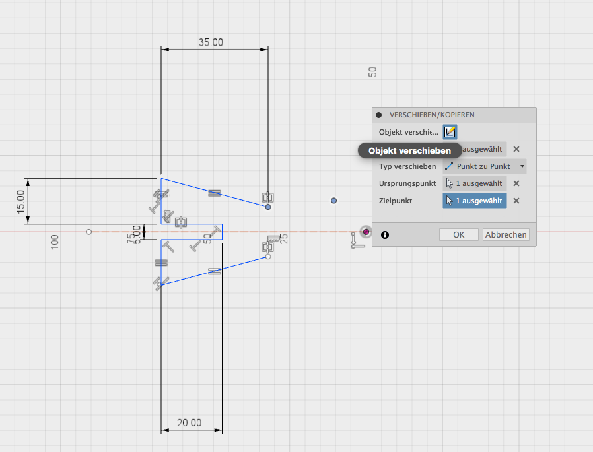This screenshot has width=593, height=452.
Task: Pick the white endpoint of lower slanted line
Action: 268,257
